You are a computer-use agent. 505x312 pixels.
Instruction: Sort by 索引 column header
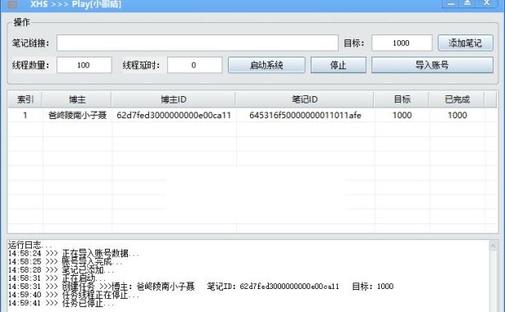point(25,99)
